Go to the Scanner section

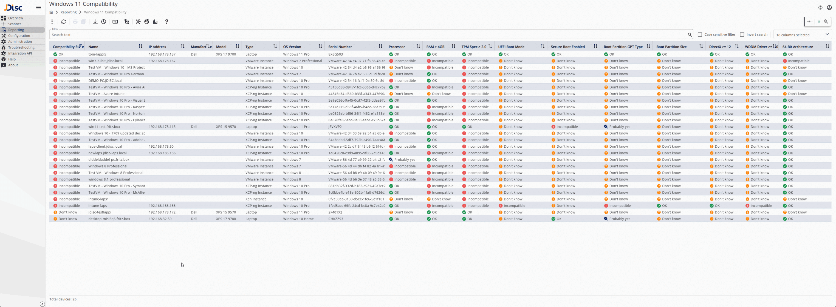tap(14, 24)
